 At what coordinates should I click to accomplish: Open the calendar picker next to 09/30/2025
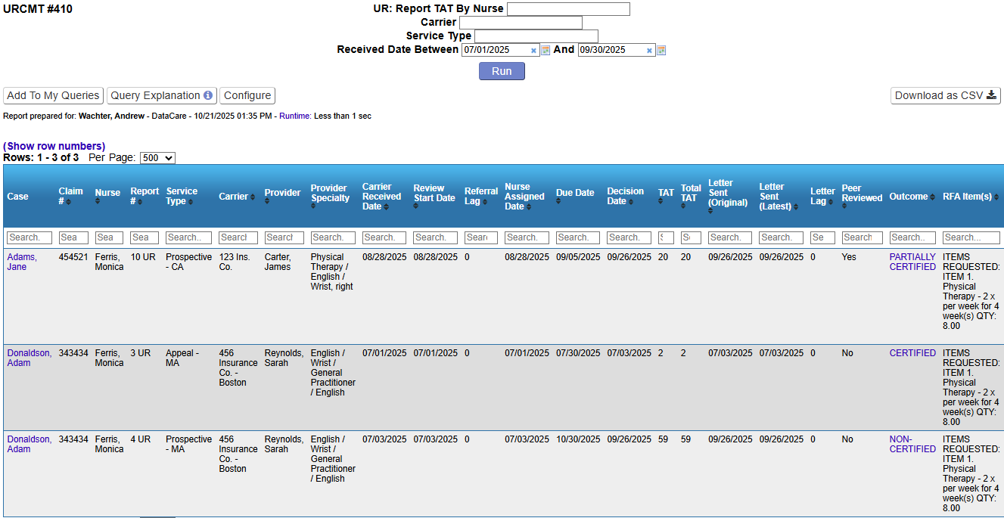pos(661,50)
